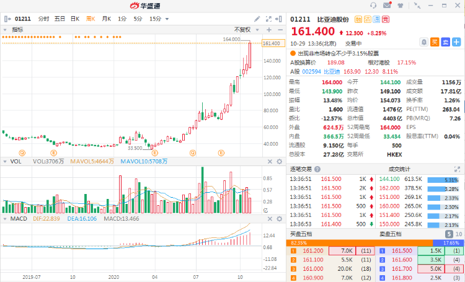Select the 周K weekly candlestick tab
This screenshot has width=465, height=282.
pos(91,19)
